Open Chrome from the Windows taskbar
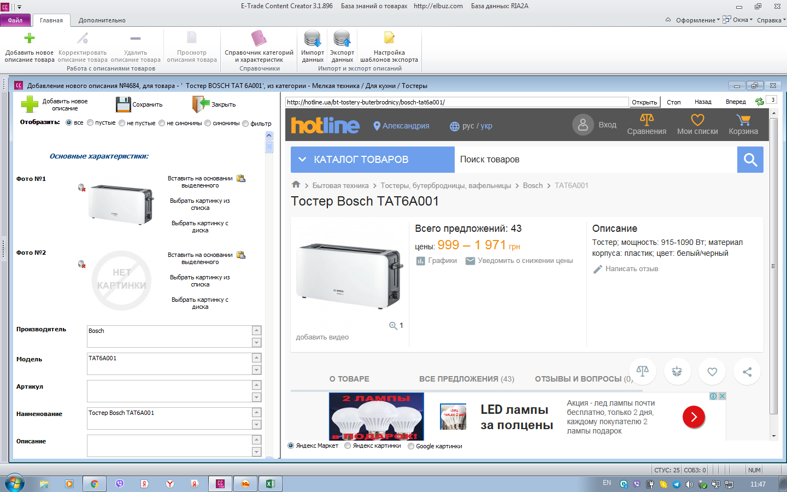The height and width of the screenshot is (492, 787). (95, 484)
